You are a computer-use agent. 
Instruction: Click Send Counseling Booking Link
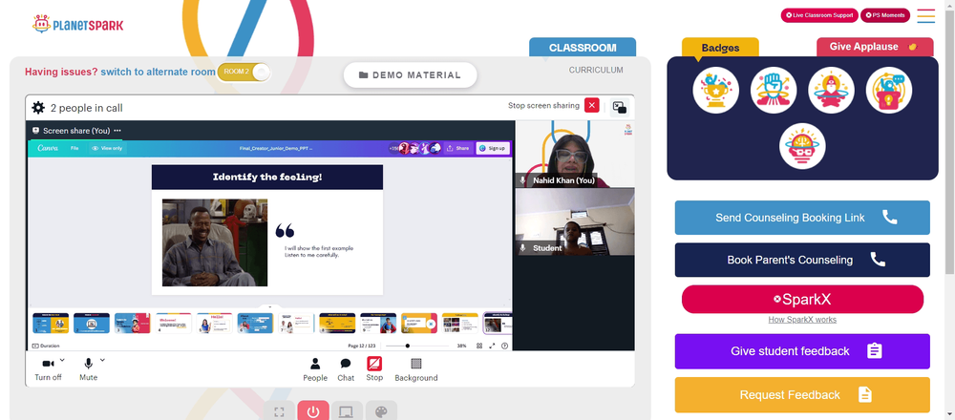click(x=802, y=218)
